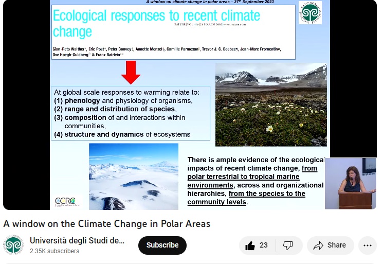Click the slide heading 'Ecological responses to recent climate change'
This screenshot has width=383, height=264.
[156, 23]
